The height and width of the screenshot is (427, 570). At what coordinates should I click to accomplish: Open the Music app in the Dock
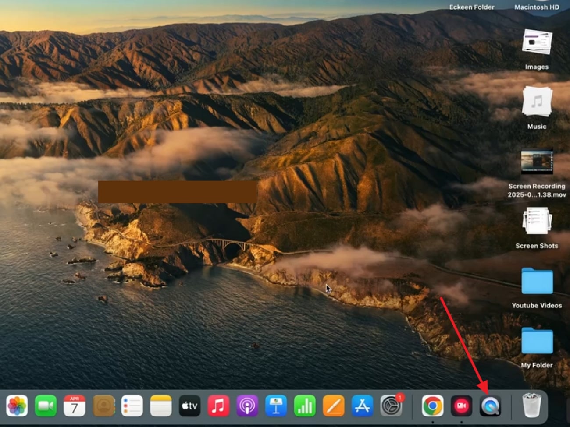pos(218,406)
